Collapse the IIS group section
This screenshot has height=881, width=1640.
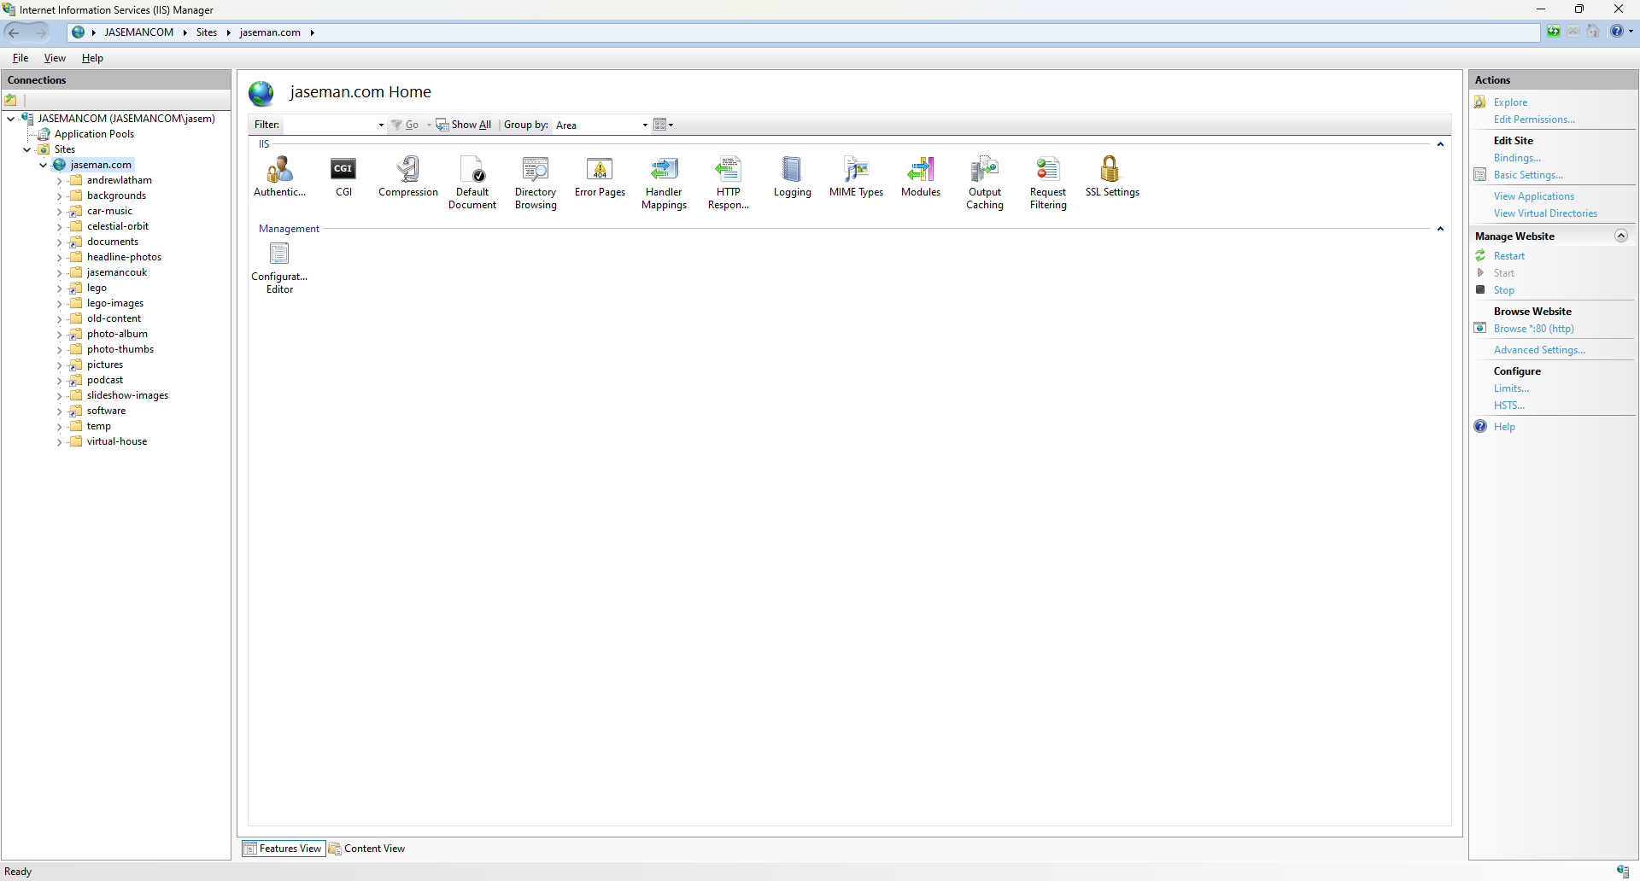pyautogui.click(x=1440, y=144)
